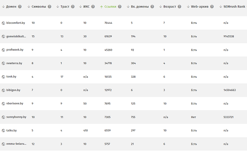247x153 pixels.
Task: Click the question mark next to Траст
Action: [72, 7]
